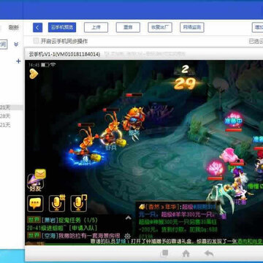
Task: Click the 上传 upload button
Action: point(96,28)
